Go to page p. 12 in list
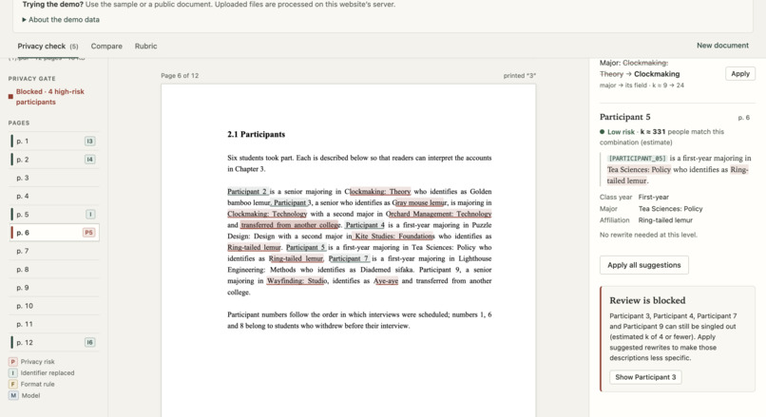 coord(54,342)
